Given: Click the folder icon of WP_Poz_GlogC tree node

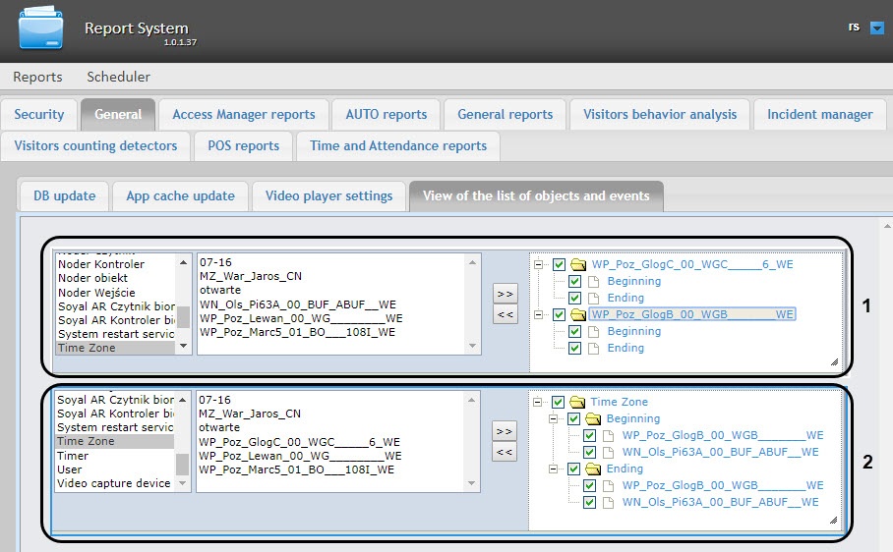Looking at the screenshot, I should [578, 264].
